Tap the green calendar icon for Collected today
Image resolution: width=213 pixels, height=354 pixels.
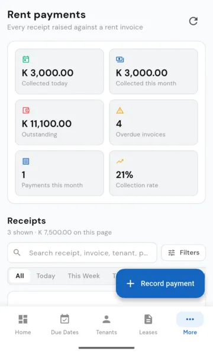coord(26,59)
